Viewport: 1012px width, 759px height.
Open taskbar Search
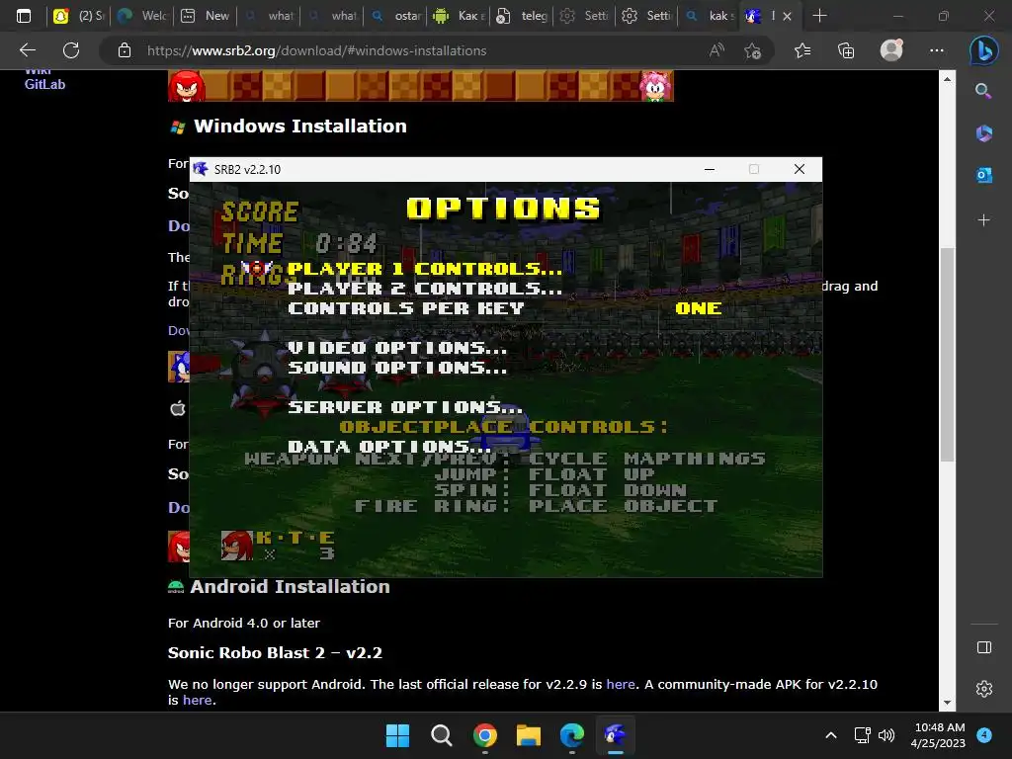pyautogui.click(x=442, y=735)
